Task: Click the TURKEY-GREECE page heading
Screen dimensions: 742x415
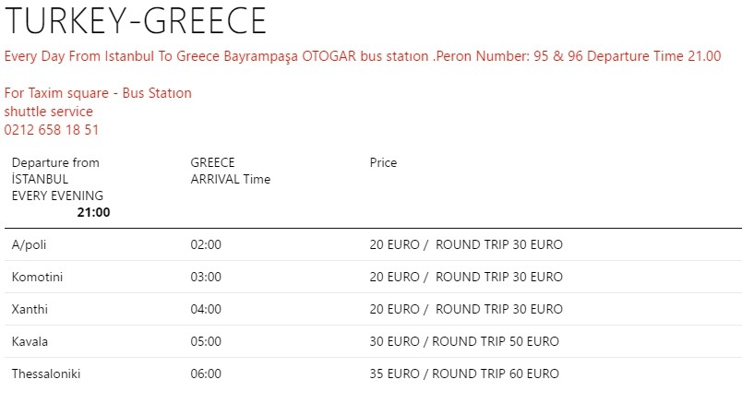Action: 136,22
